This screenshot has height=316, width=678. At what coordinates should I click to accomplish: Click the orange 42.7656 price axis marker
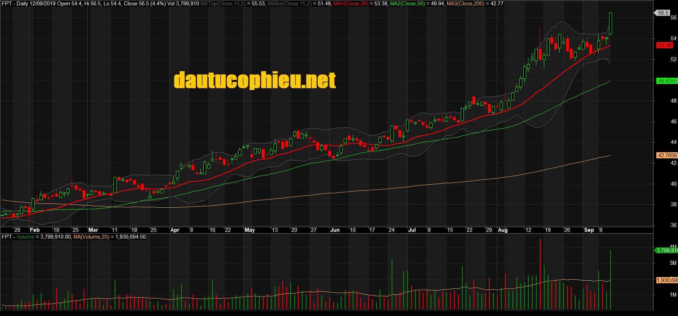click(x=667, y=155)
